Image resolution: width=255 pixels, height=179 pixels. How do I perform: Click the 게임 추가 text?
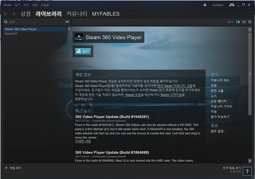pos(16,168)
